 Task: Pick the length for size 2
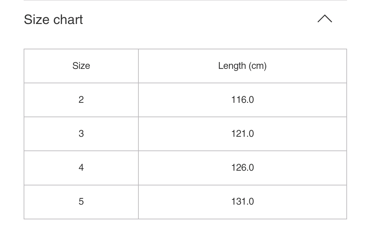(242, 100)
